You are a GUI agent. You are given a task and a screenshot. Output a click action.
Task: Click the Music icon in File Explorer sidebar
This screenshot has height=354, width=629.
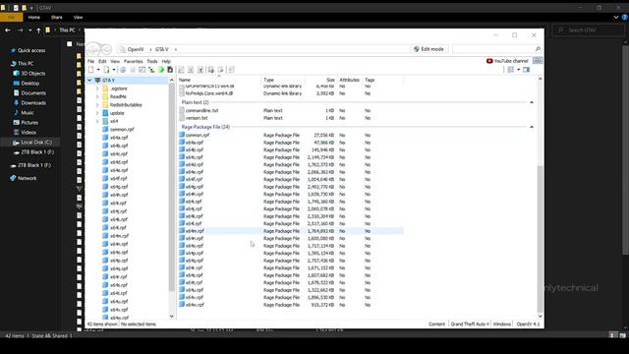coord(16,113)
